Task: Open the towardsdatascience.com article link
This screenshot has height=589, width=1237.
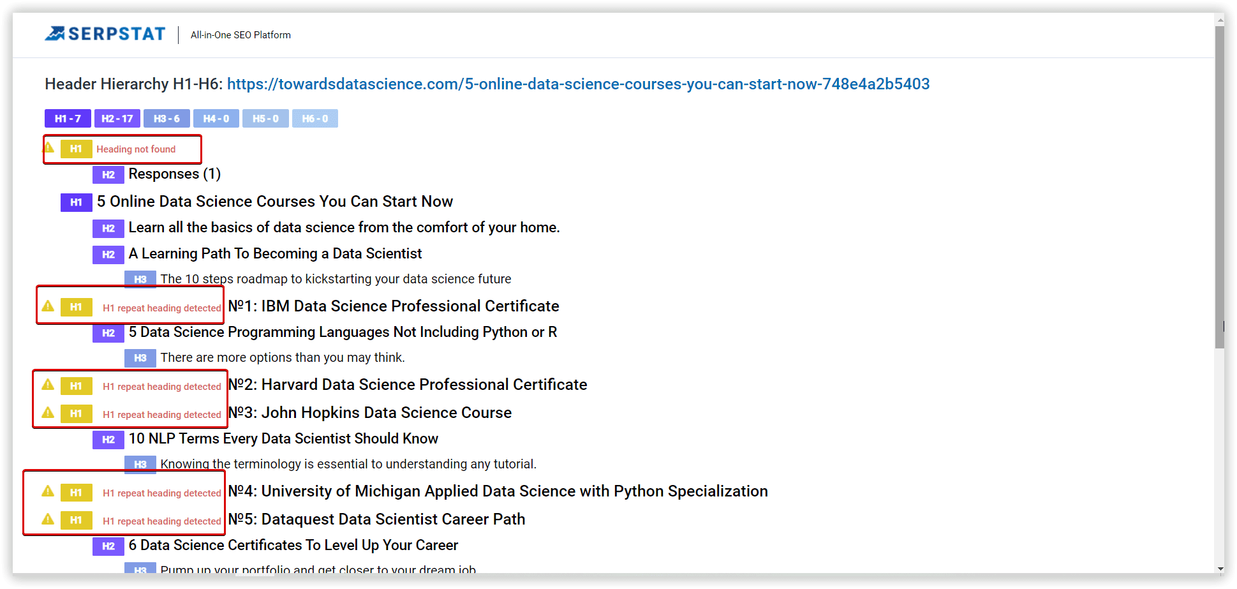Action: (578, 84)
